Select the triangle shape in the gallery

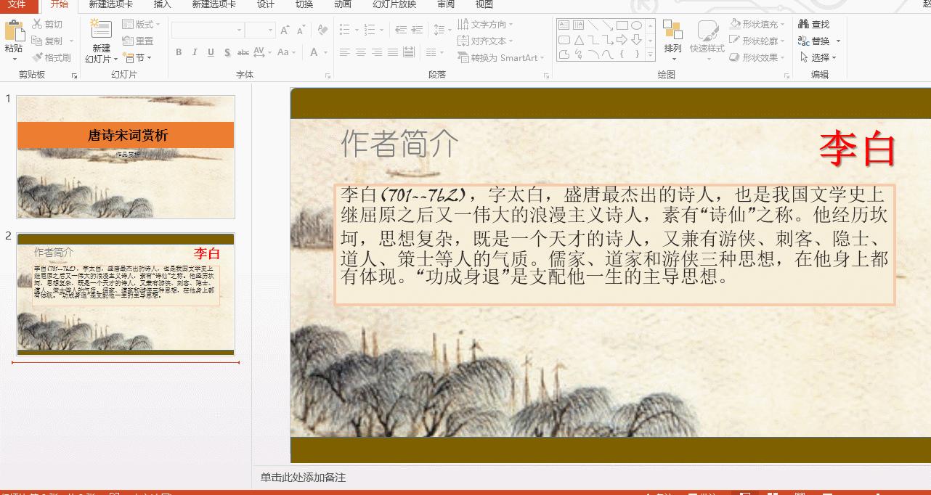pyautogui.click(x=579, y=40)
